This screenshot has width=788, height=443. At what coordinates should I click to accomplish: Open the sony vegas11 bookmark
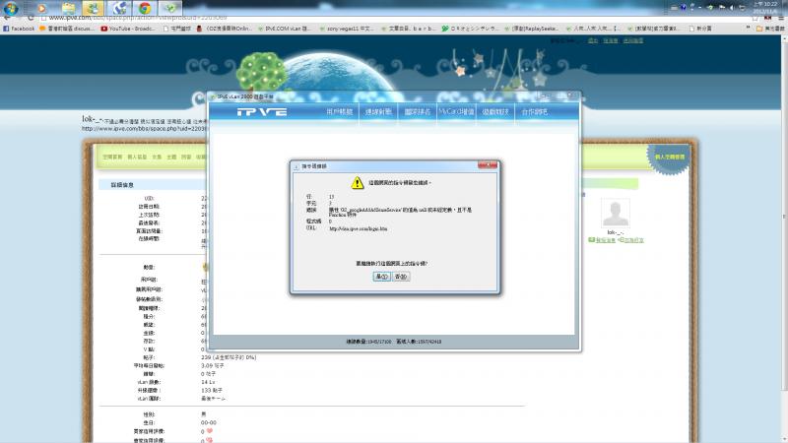(347, 29)
